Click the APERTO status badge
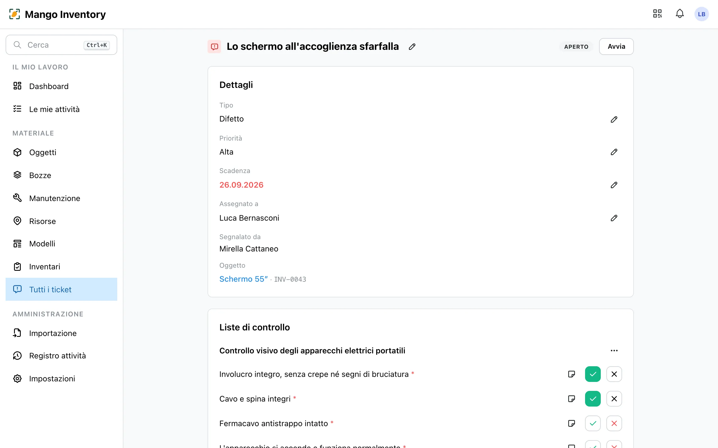Viewport: 718px width, 448px height. tap(576, 47)
